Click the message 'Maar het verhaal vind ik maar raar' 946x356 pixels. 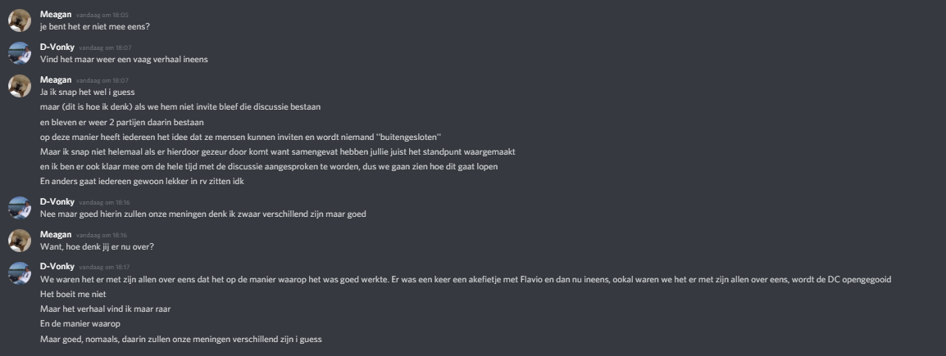[96, 309]
